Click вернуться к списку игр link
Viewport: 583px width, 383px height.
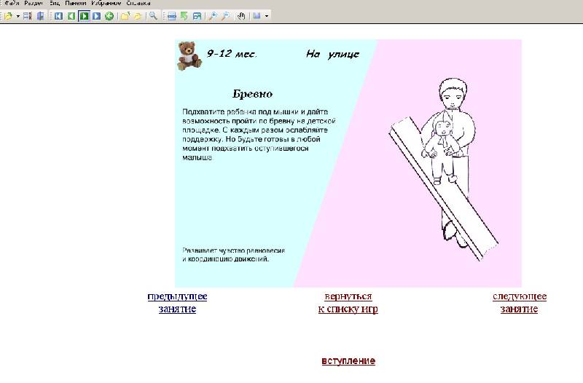coord(348,302)
